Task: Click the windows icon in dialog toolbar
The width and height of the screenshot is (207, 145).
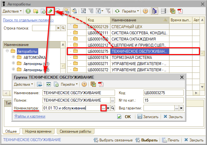Action: point(93,84)
